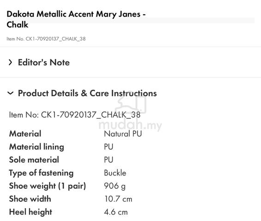Click the 906 g weight value

point(115,186)
